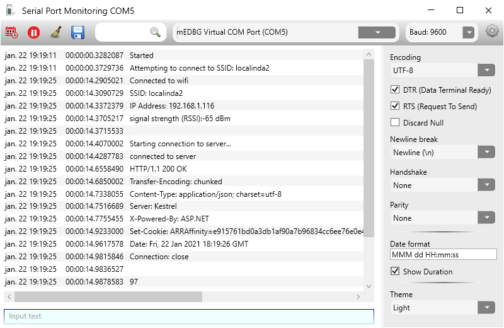This screenshot has width=504, height=328.
Task: Maximize the Serial Port Monitoring window
Action: pos(460,11)
